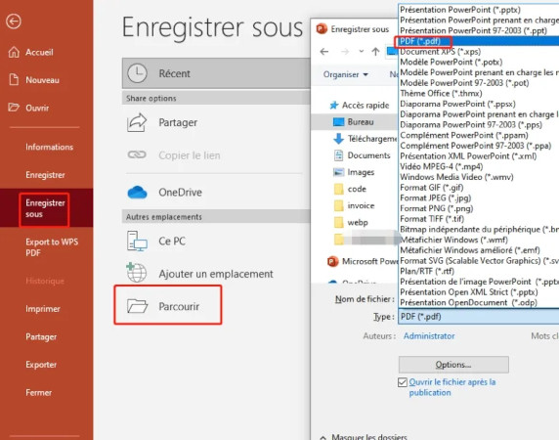Toggle 'Ouvrir le fichier après la publication' checkbox
Viewport: 559px width, 440px height.
point(402,382)
